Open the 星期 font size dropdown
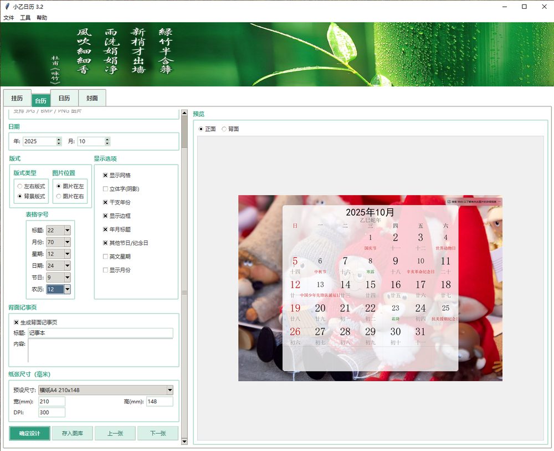 point(67,254)
